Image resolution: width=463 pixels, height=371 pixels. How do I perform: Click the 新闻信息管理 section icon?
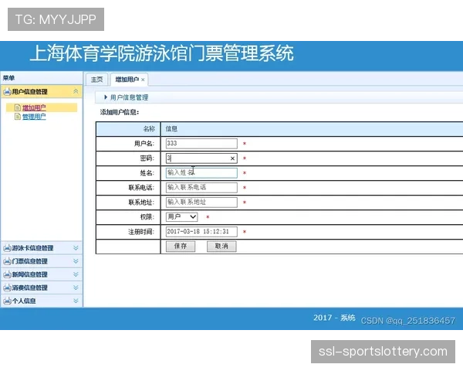[x=7, y=275]
